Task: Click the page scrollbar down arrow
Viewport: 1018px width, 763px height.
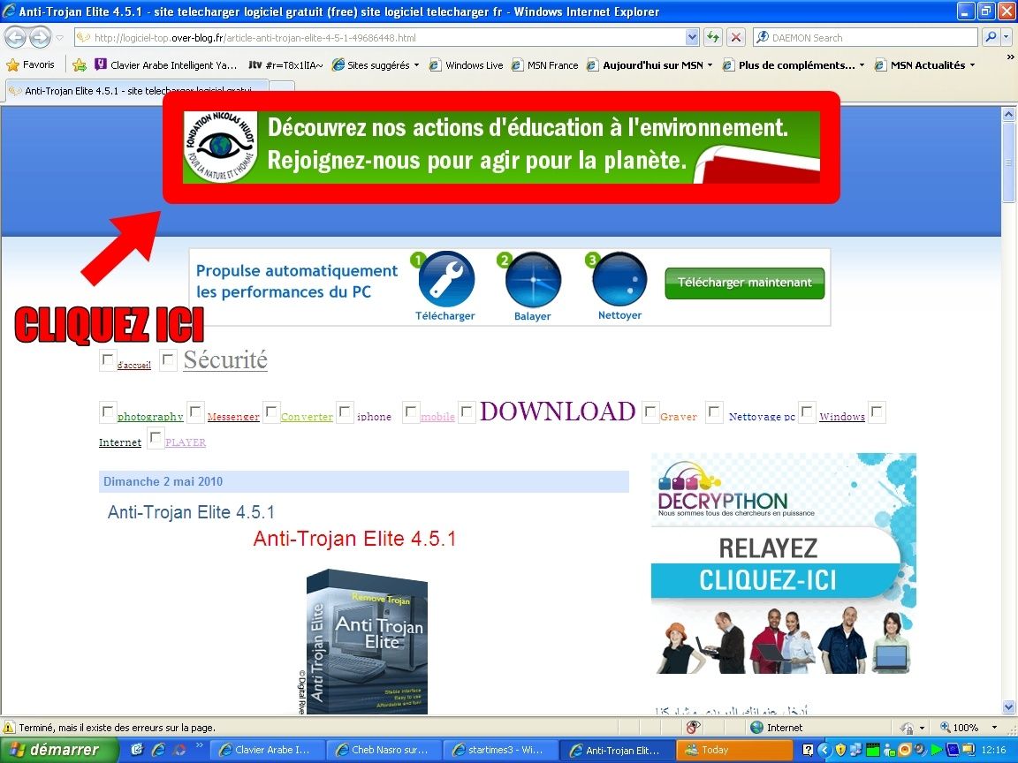Action: 1008,706
